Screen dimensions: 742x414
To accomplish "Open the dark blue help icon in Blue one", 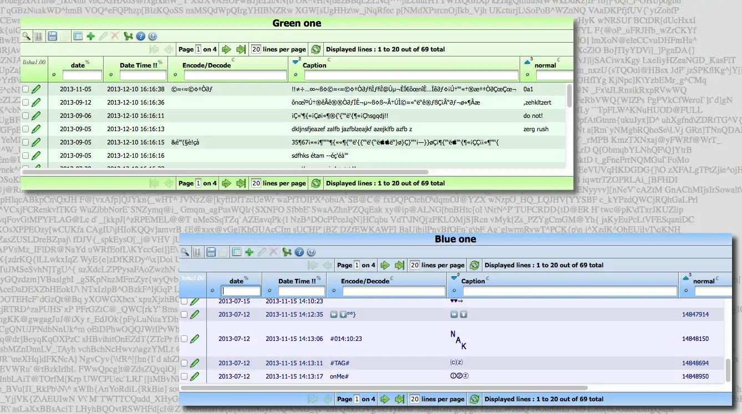I will 299,252.
